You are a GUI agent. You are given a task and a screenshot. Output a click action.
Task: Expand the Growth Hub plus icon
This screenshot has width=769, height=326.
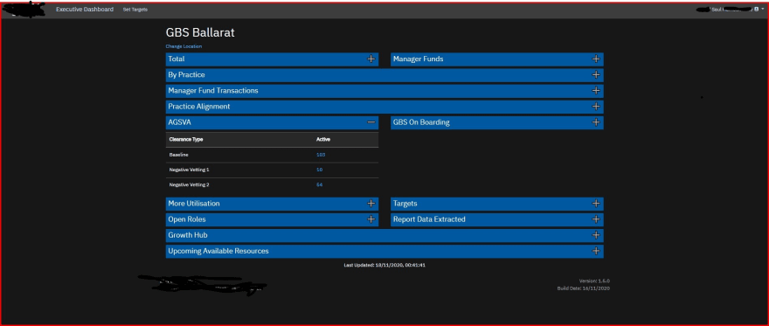point(596,235)
